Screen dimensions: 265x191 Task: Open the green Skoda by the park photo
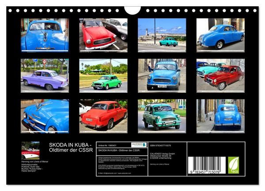click(x=103, y=76)
